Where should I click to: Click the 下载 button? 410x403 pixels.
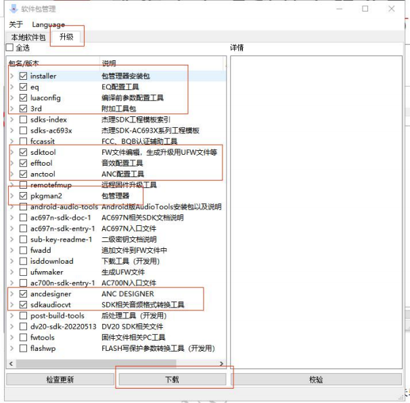[x=173, y=379]
